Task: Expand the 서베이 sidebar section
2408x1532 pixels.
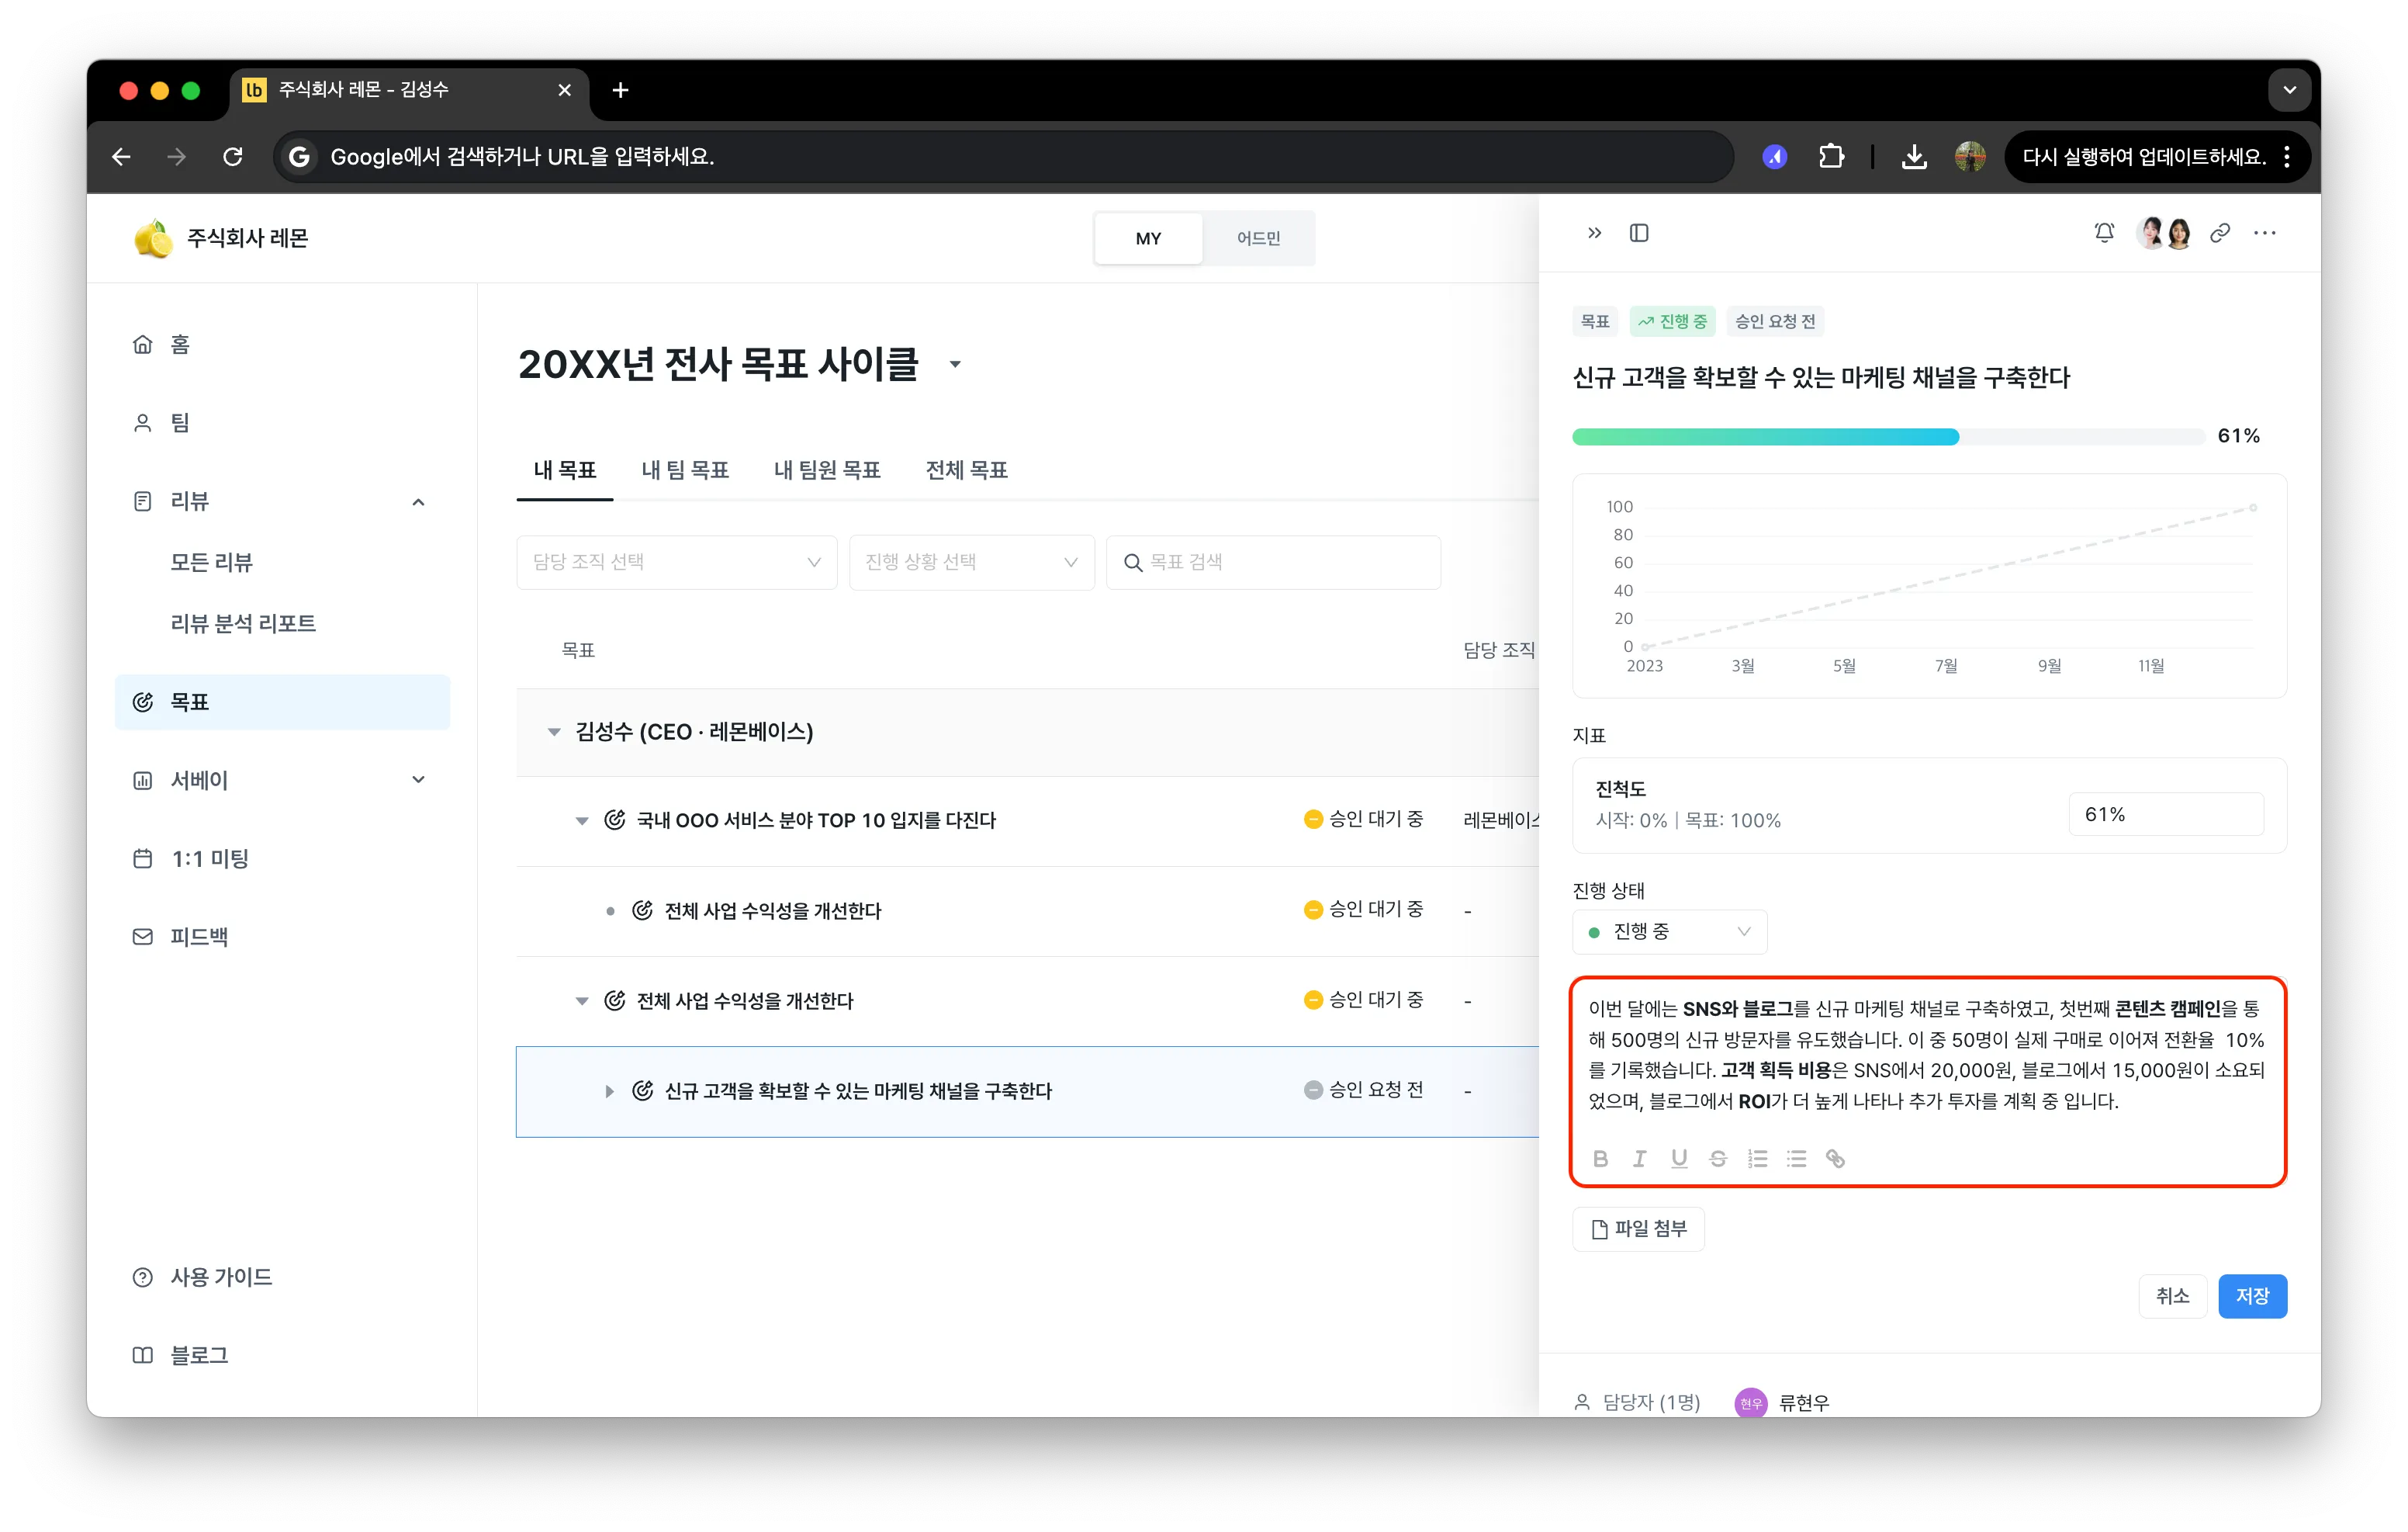Action: (418, 779)
